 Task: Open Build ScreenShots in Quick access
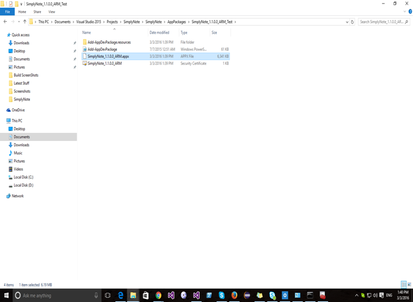click(x=24, y=75)
